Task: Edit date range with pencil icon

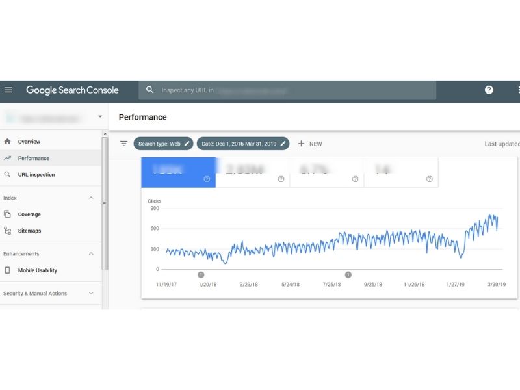Action: coord(283,144)
